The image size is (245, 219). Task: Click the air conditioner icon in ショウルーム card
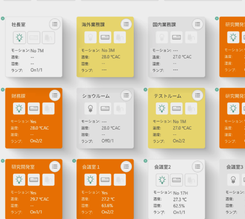tap(105, 109)
